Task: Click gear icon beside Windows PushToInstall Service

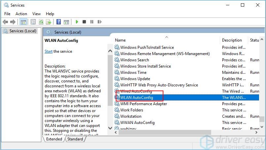Action: coord(117,47)
